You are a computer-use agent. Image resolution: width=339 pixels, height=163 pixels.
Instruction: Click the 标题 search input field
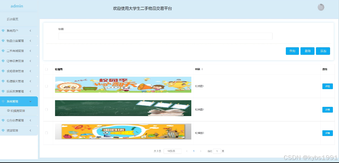click(166, 36)
